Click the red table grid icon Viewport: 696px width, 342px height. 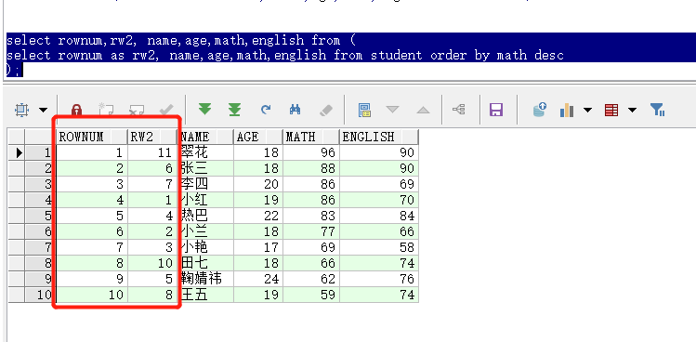(611, 110)
